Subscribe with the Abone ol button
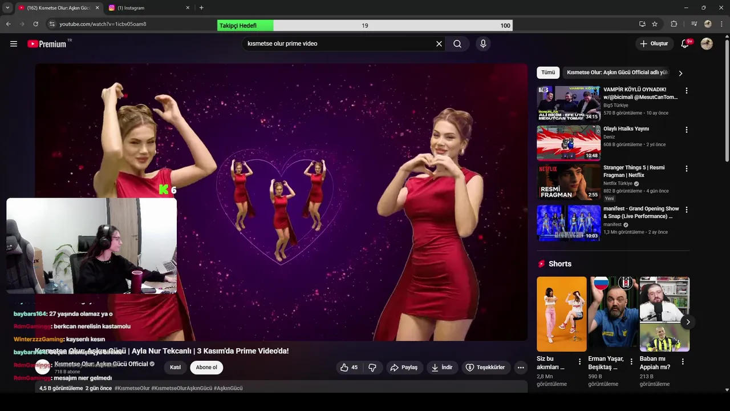Screen dimensions: 730x411 [206, 367]
